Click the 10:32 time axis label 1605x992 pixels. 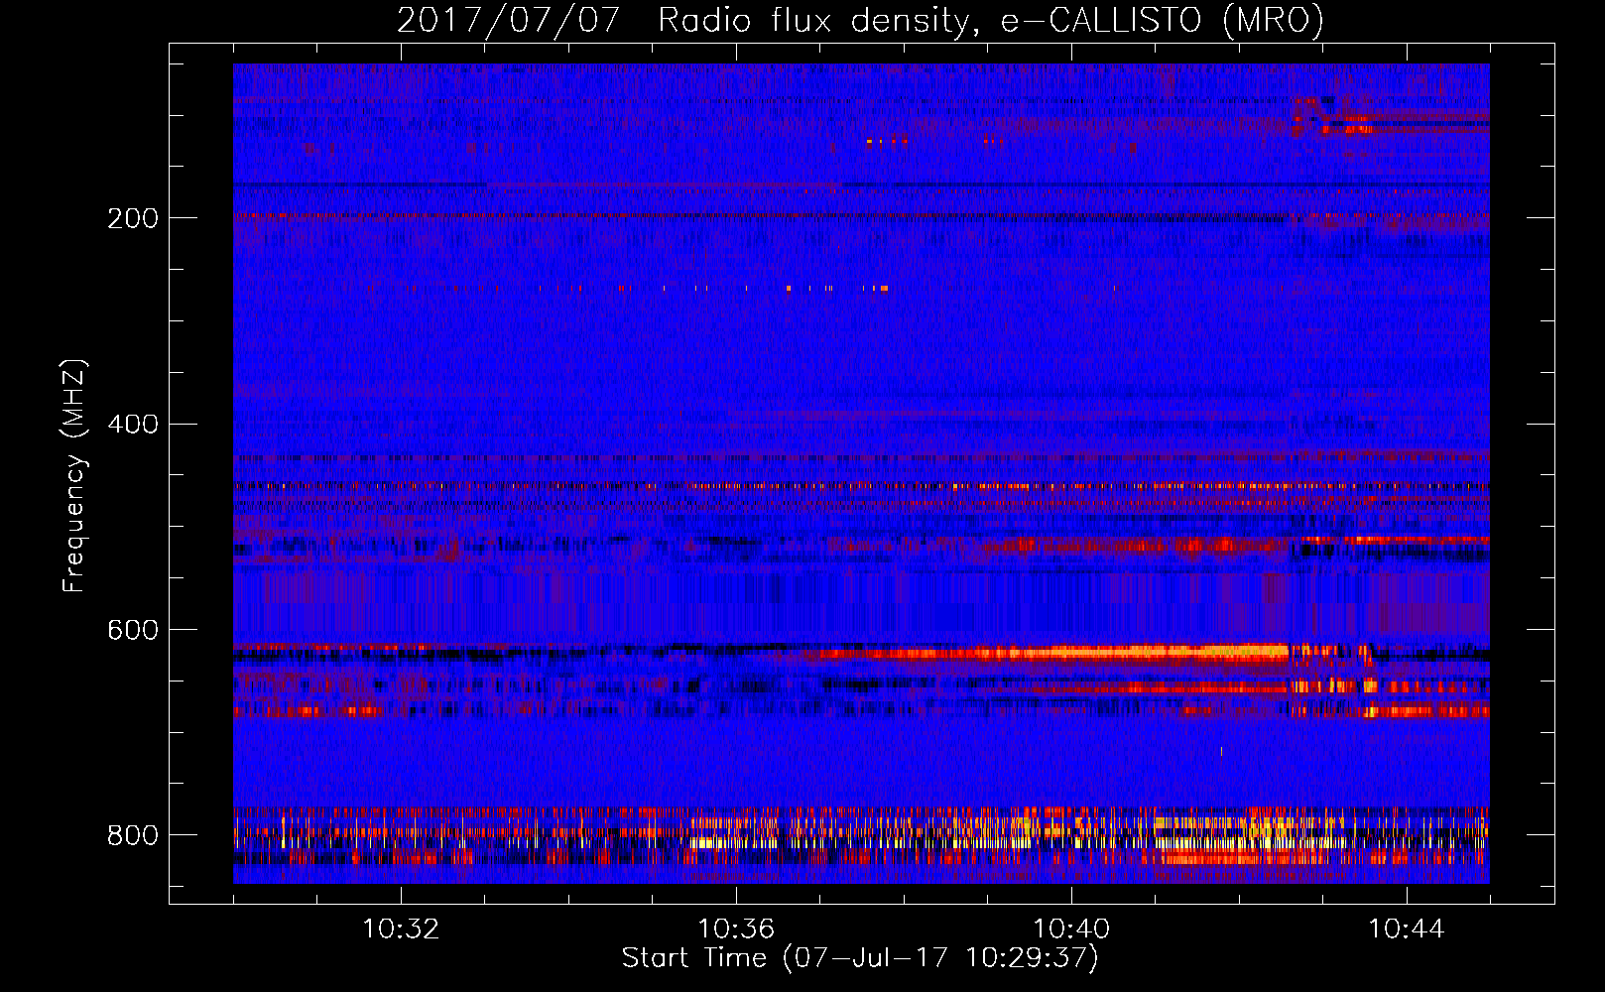click(401, 930)
